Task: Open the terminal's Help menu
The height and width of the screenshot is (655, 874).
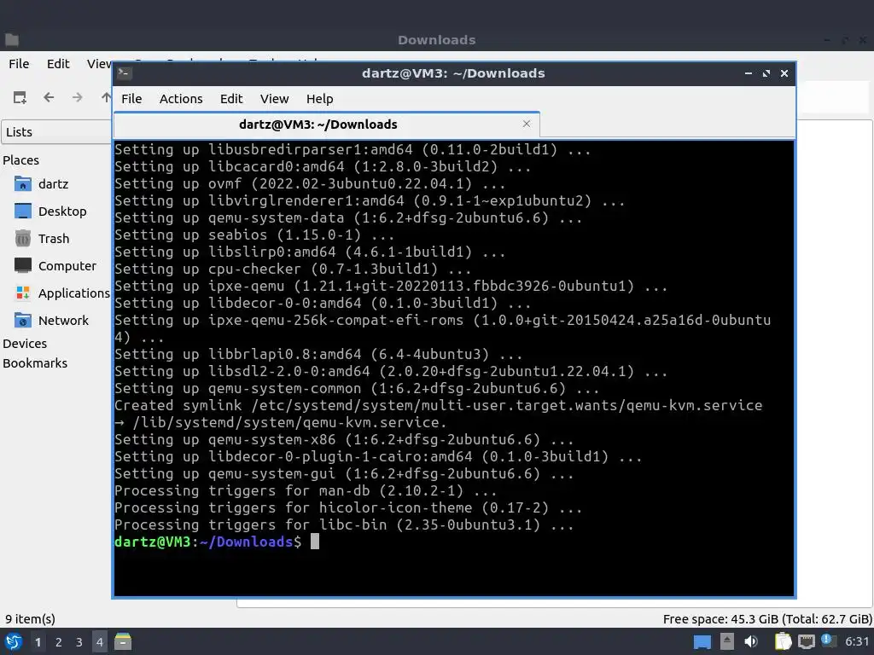Action: point(319,99)
